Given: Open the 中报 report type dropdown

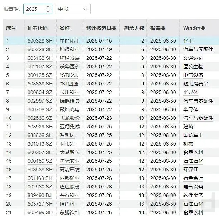Looking at the screenshot, I should (73, 9).
